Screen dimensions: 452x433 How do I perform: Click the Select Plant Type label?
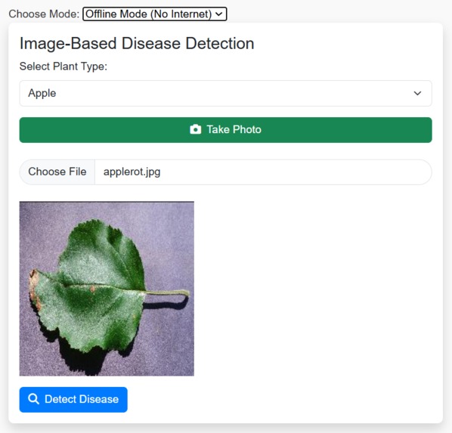pos(63,66)
